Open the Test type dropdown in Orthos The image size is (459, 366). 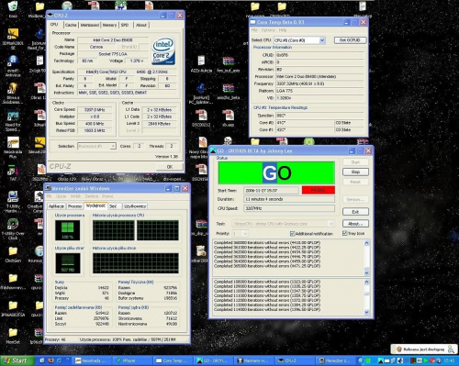click(x=330, y=224)
